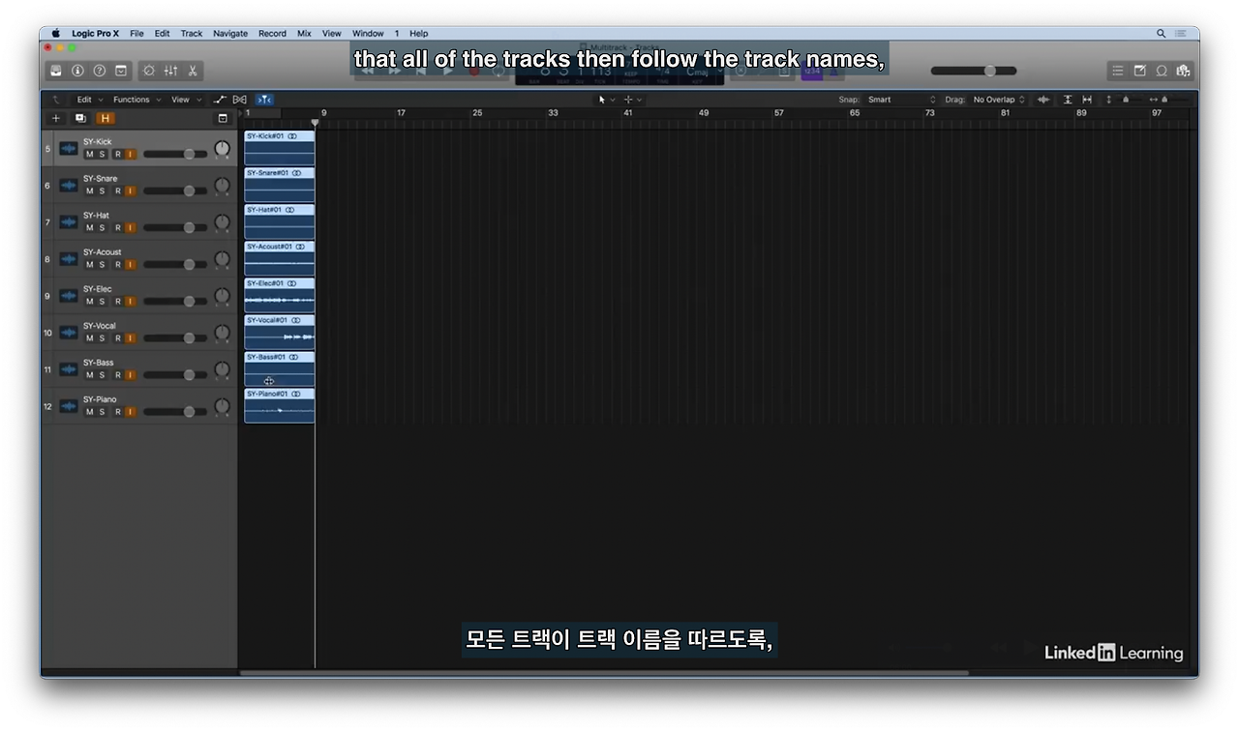Viewport: 1239px width, 731px height.
Task: Click the SY-Kick volume slider
Action: pyautogui.click(x=174, y=155)
